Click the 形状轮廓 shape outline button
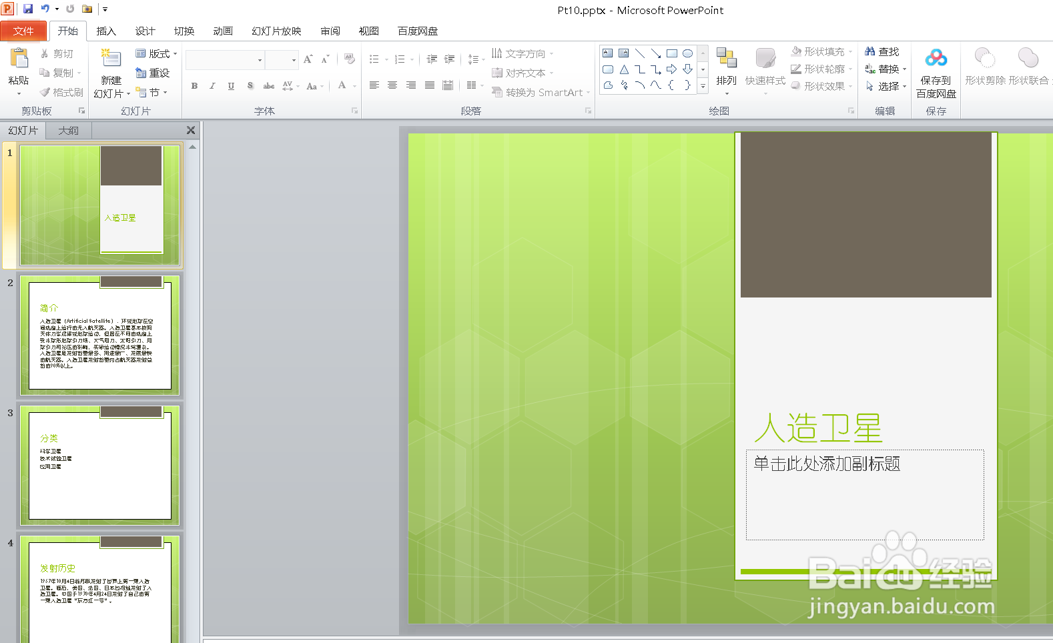This screenshot has height=643, width=1053. tap(821, 69)
